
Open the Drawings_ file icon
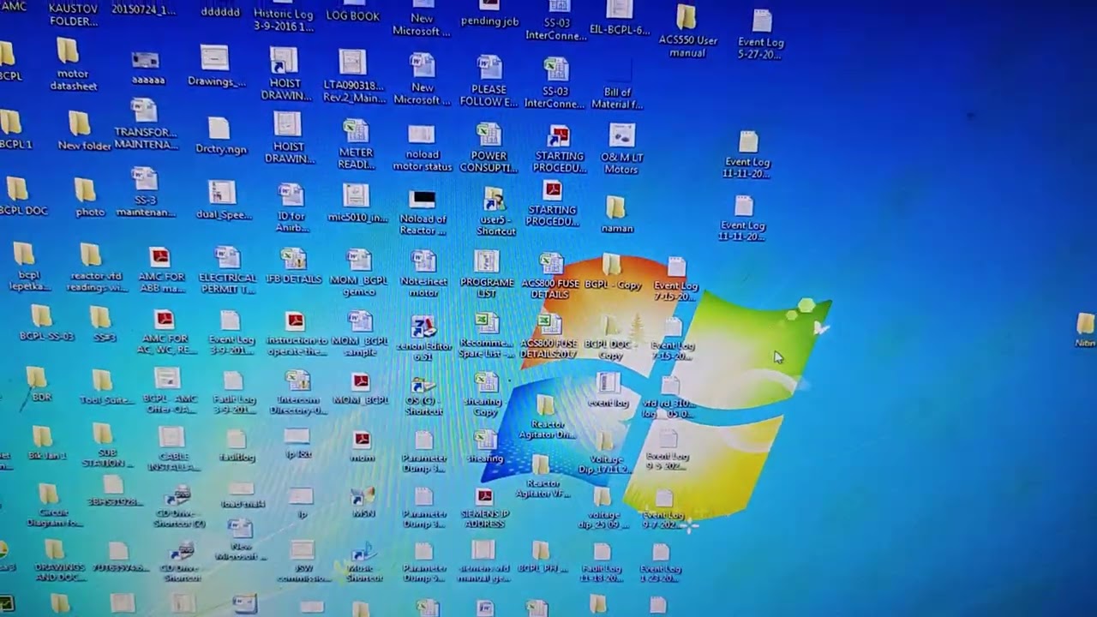pos(216,68)
